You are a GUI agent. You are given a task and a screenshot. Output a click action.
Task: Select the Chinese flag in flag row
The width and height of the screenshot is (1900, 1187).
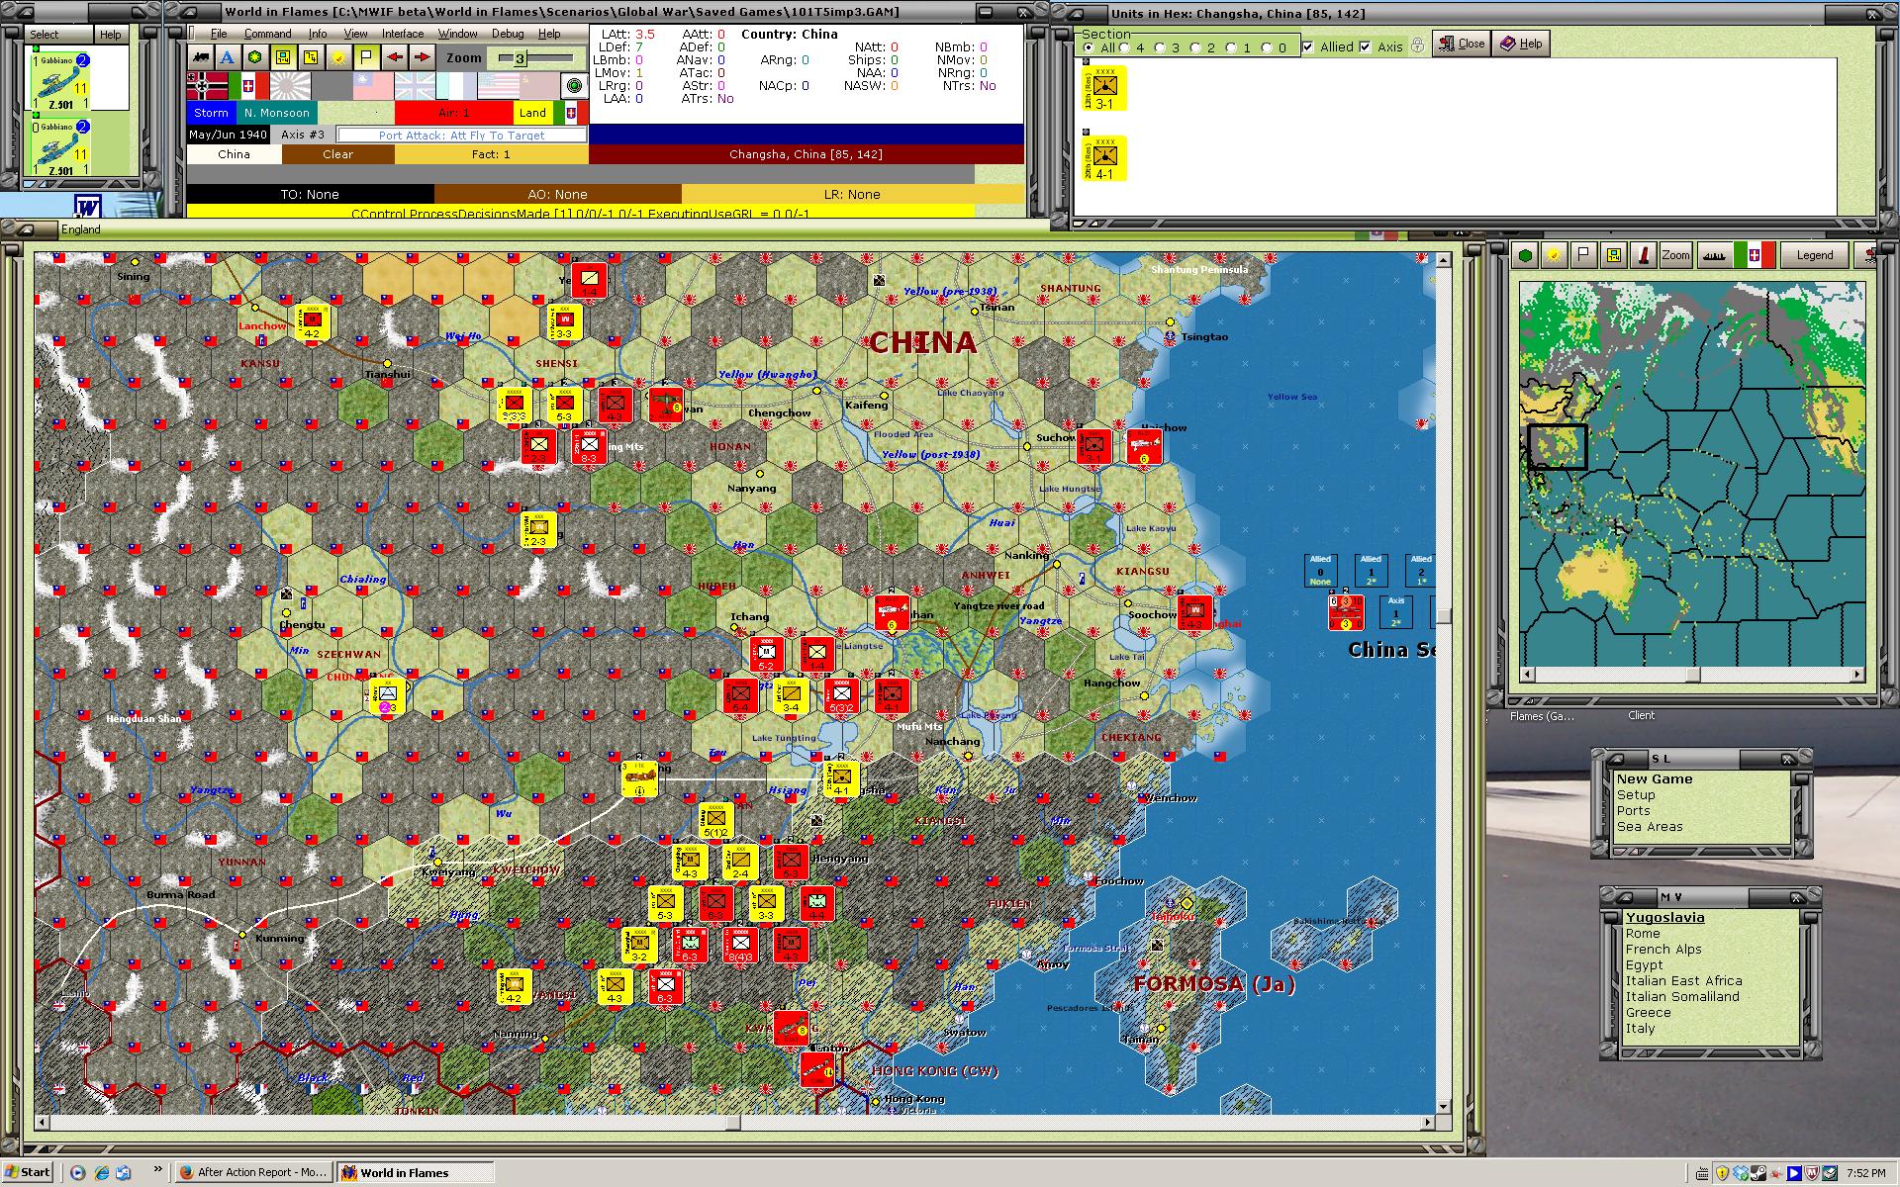point(373,86)
